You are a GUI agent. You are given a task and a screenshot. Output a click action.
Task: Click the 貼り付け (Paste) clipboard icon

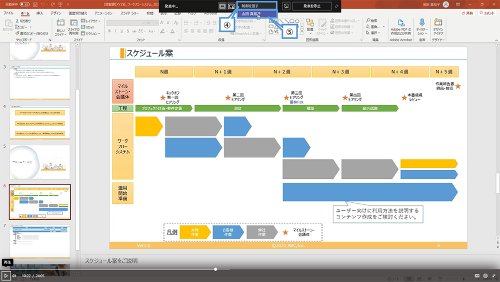pyautogui.click(x=8, y=23)
